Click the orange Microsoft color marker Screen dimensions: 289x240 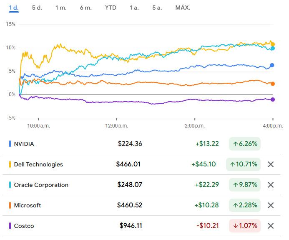10,205
